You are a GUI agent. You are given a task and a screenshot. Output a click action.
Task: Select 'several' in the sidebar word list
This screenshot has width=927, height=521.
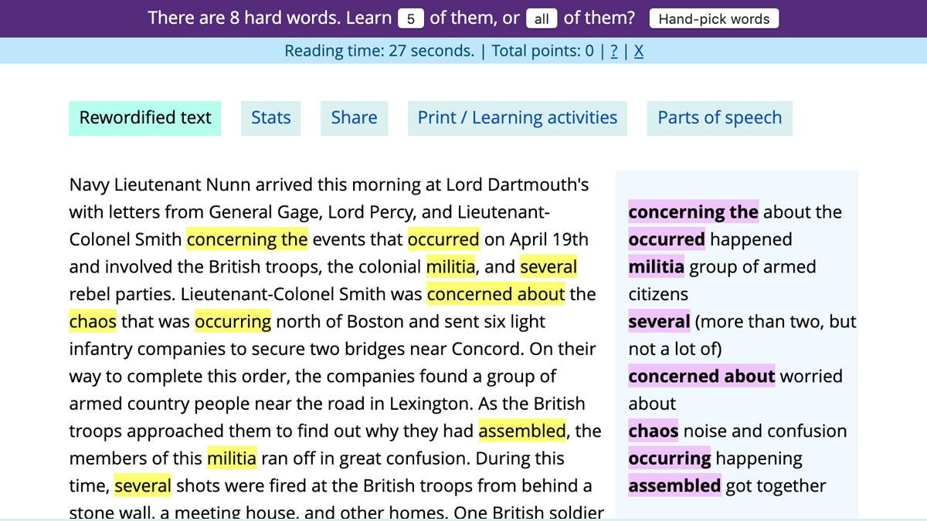click(x=659, y=321)
